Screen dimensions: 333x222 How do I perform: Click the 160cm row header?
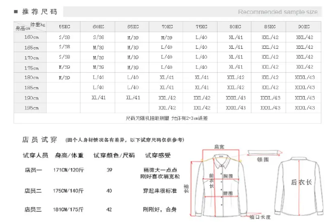click(x=30, y=37)
